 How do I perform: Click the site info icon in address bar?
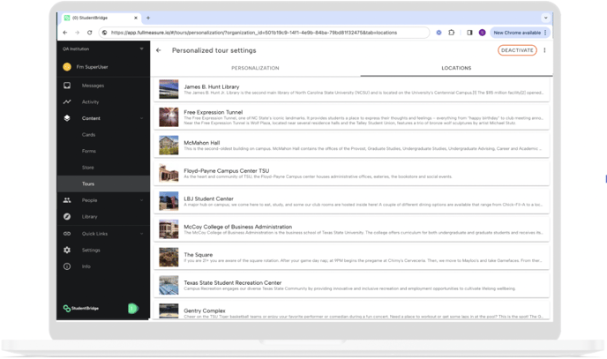tap(104, 33)
